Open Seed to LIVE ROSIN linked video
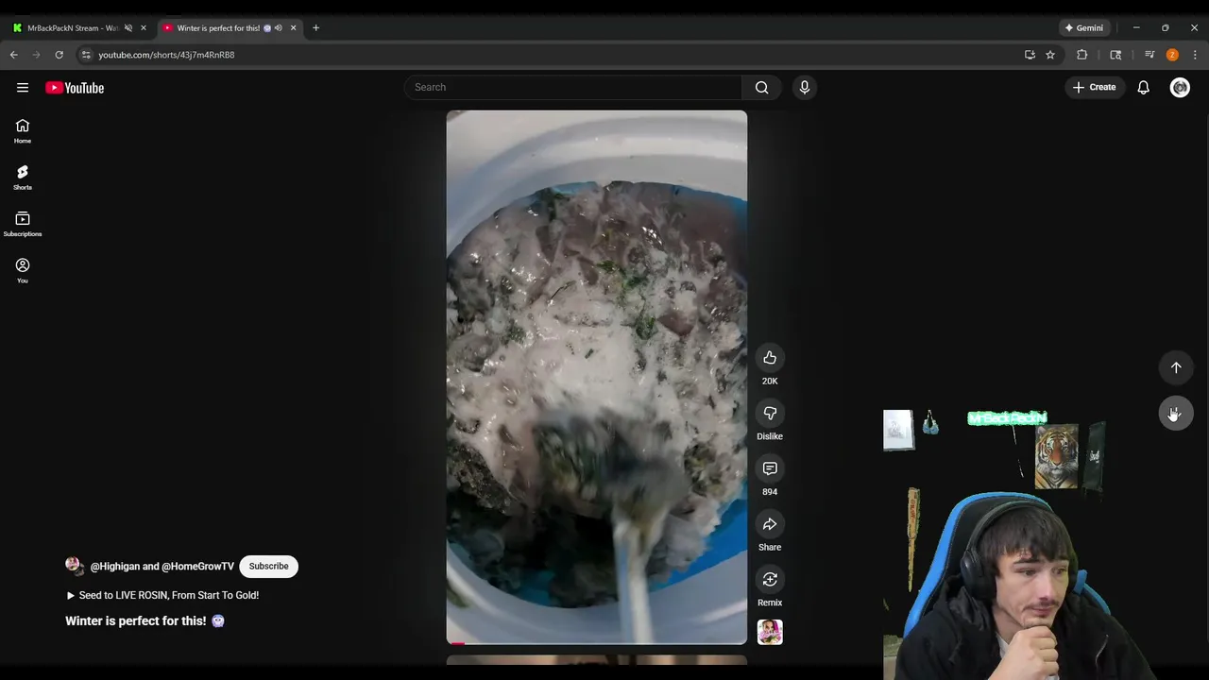 [x=162, y=596]
